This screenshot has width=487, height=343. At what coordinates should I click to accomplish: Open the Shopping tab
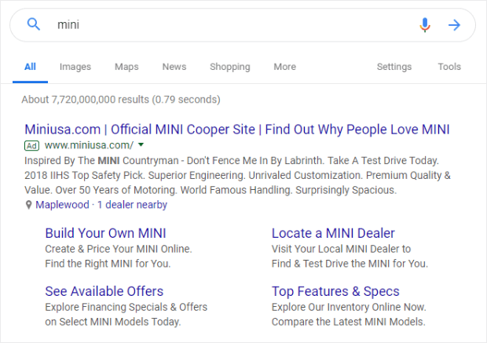(x=230, y=67)
